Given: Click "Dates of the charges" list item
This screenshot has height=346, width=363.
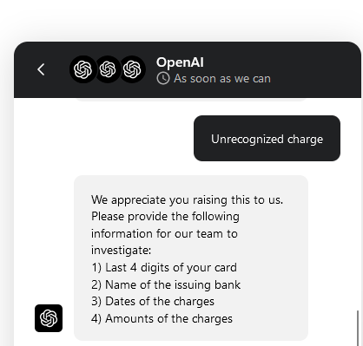Looking at the screenshot, I should [x=160, y=302].
